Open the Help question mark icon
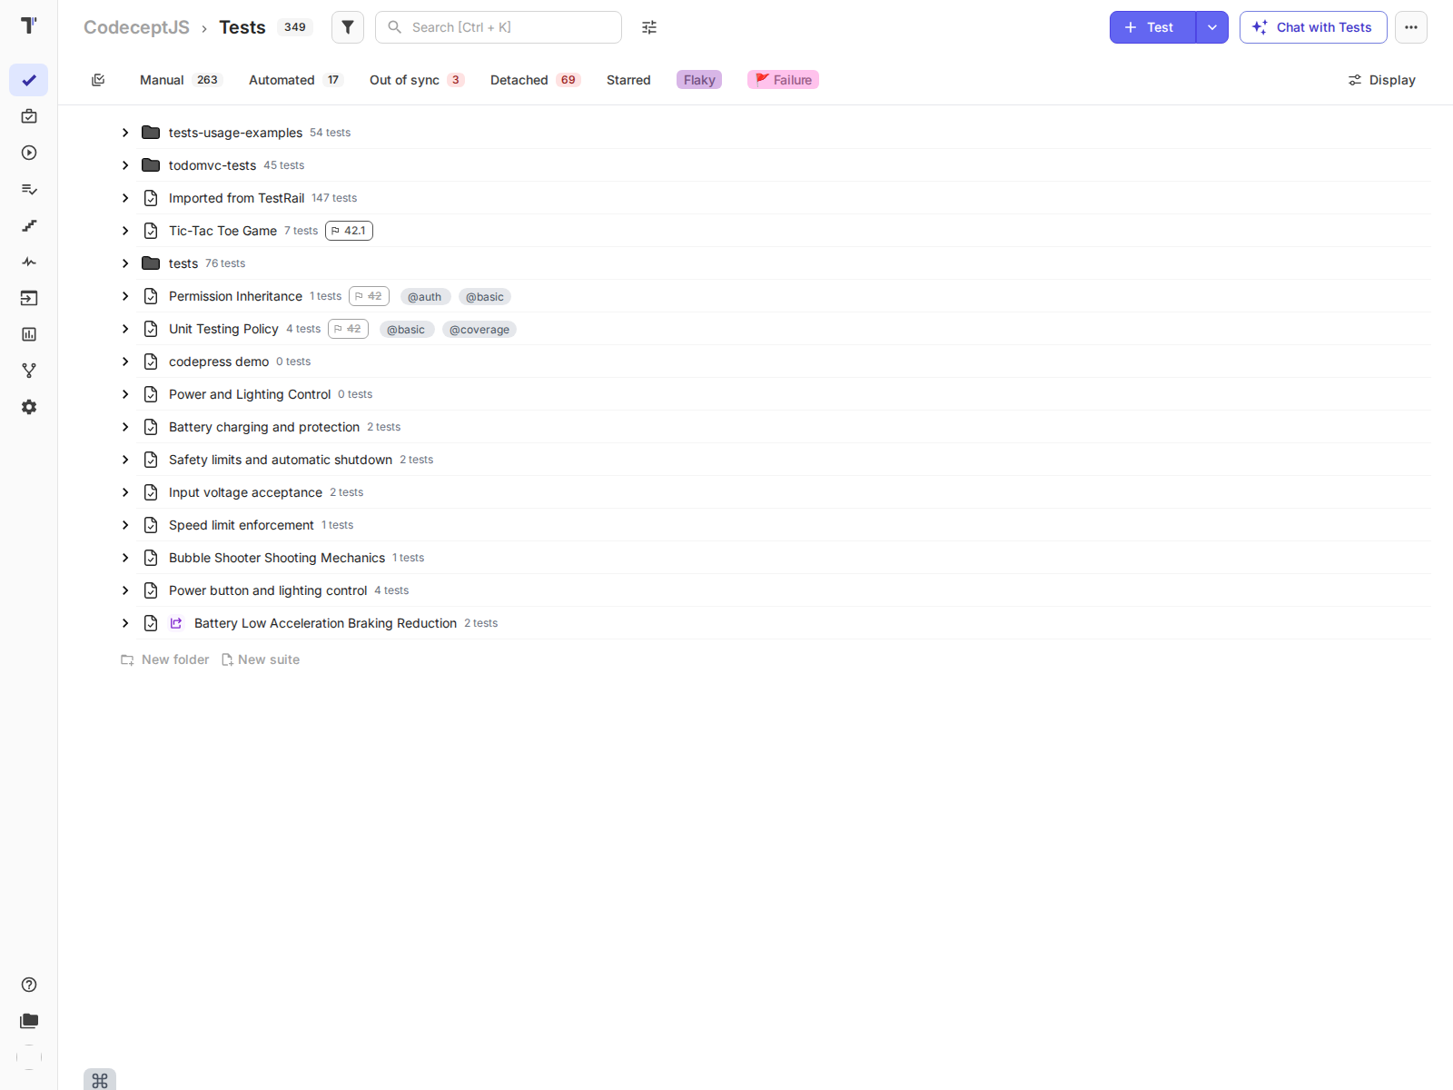 [29, 985]
